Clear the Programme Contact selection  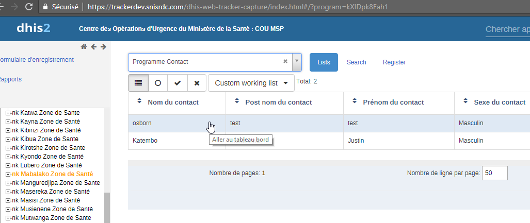click(285, 61)
